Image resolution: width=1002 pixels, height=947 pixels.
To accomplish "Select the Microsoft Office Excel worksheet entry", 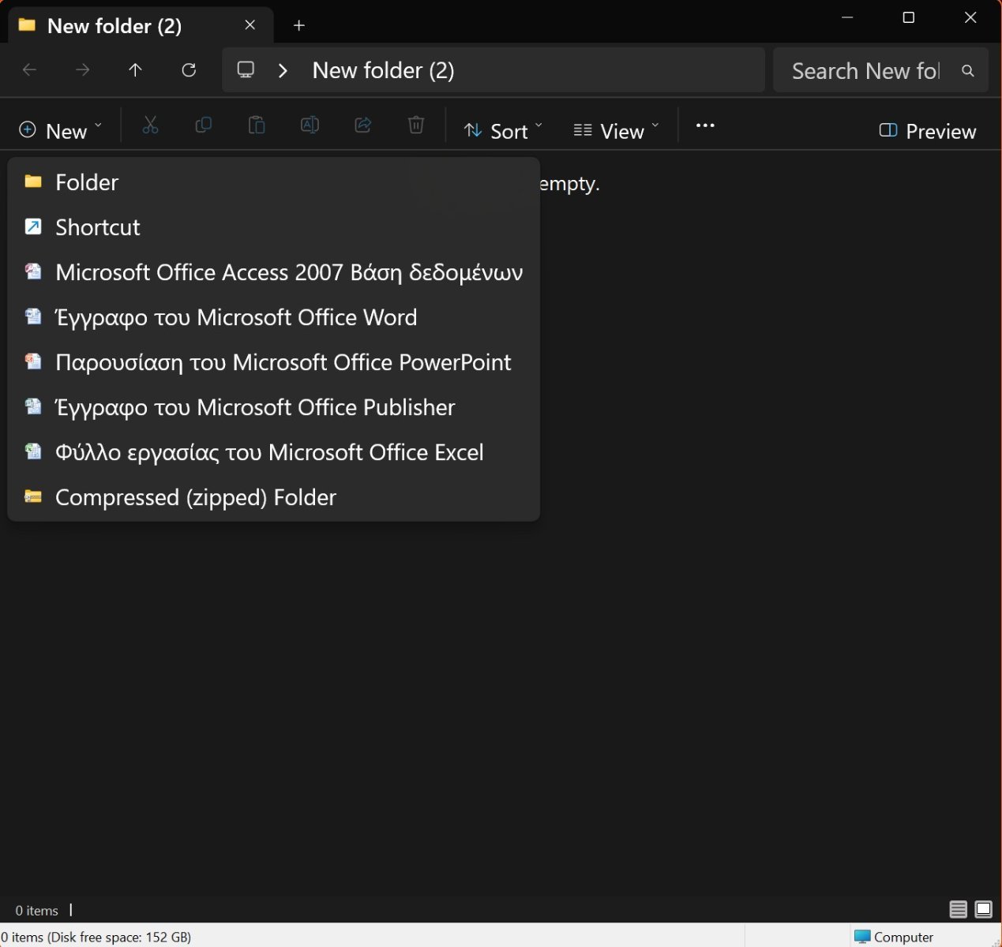I will tap(273, 452).
